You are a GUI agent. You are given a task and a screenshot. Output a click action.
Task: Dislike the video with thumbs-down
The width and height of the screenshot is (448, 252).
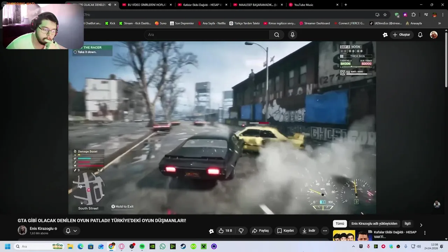click(241, 231)
